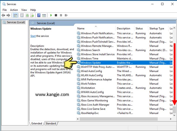Click the vertical scrollbar thumb
Image resolution: width=177 pixels, height=131 pixels.
174,110
